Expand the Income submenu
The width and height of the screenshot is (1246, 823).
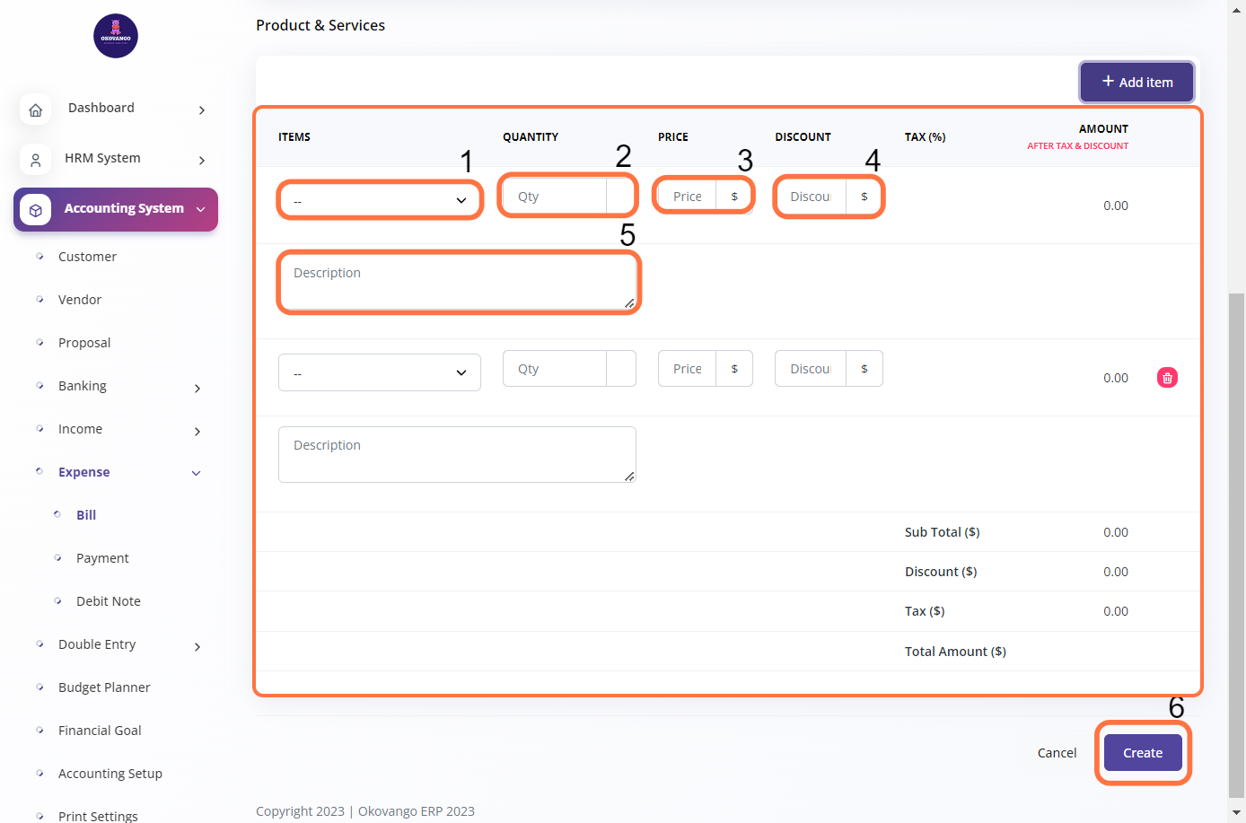point(197,431)
